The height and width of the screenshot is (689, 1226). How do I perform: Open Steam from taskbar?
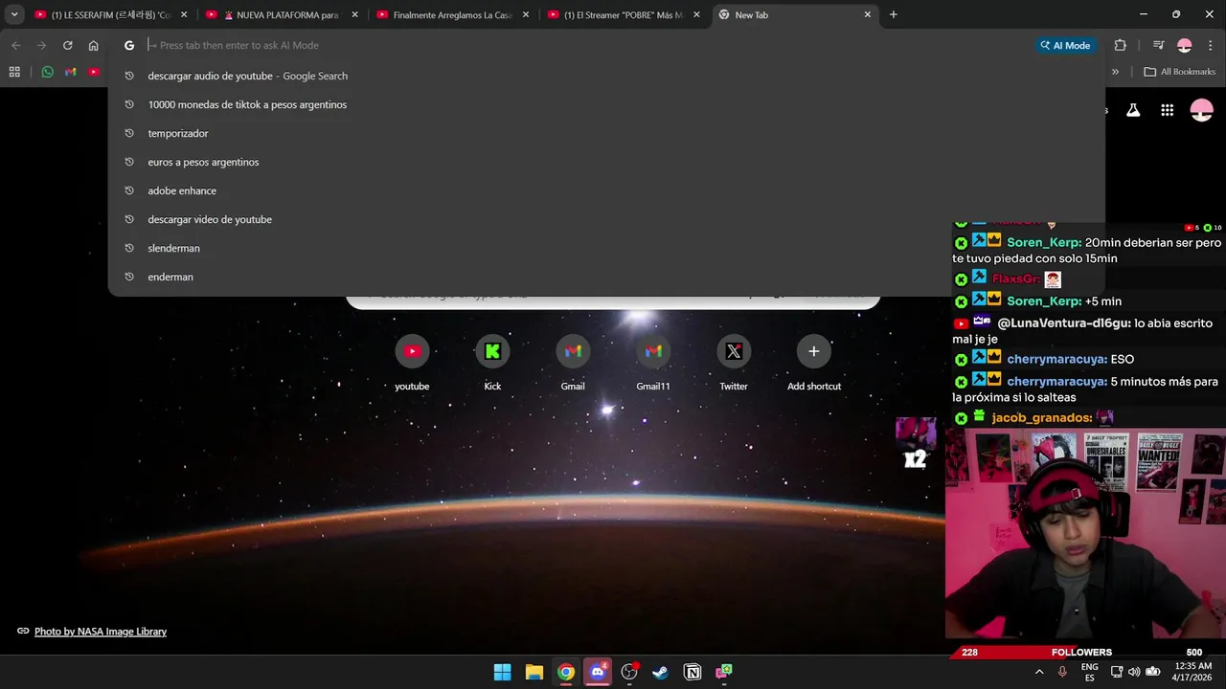661,672
